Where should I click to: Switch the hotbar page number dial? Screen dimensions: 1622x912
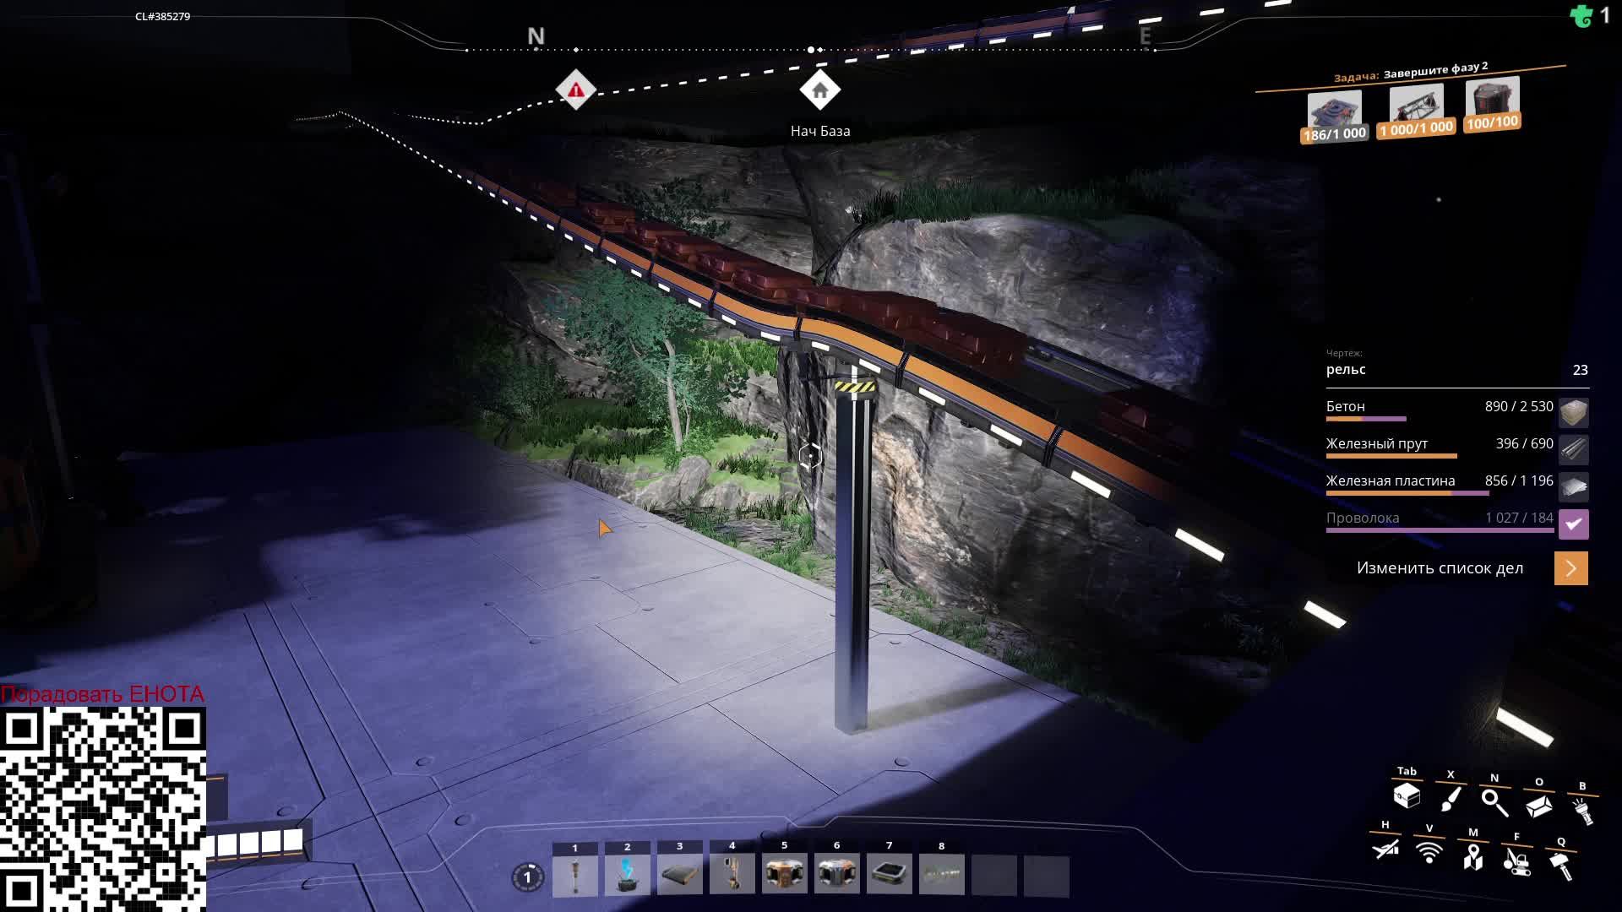[527, 877]
